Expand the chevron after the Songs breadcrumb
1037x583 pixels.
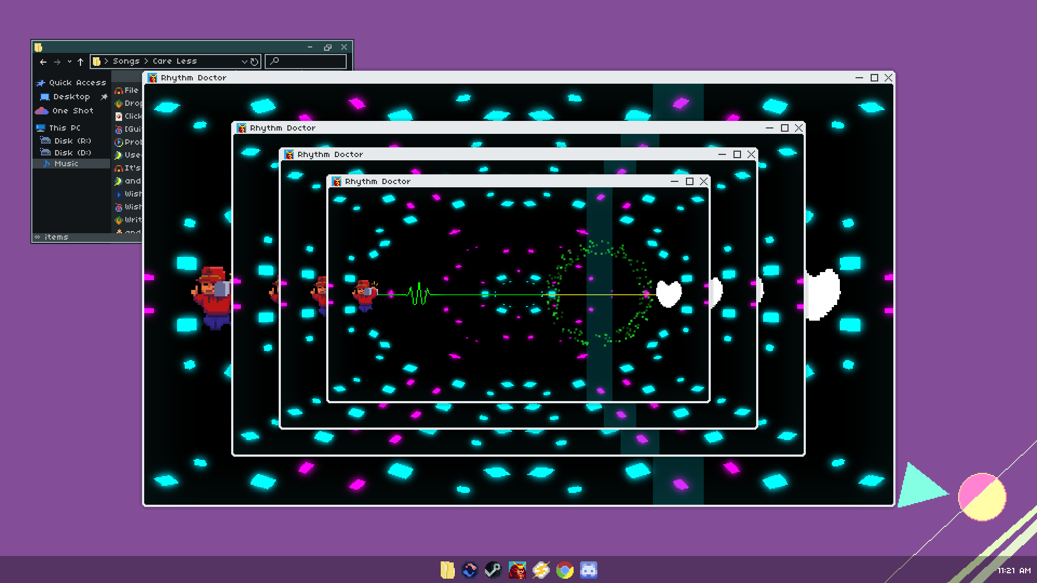coord(146,62)
